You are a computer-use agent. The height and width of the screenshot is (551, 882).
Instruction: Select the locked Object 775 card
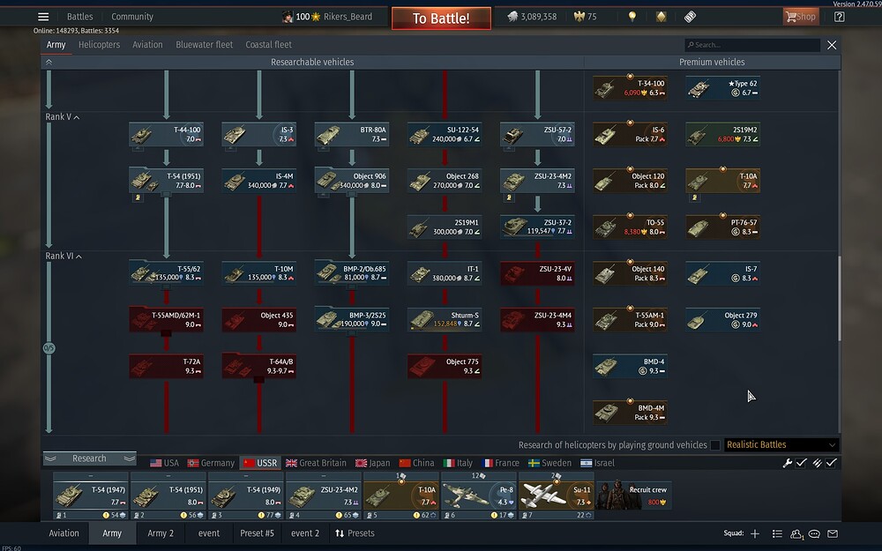point(445,367)
